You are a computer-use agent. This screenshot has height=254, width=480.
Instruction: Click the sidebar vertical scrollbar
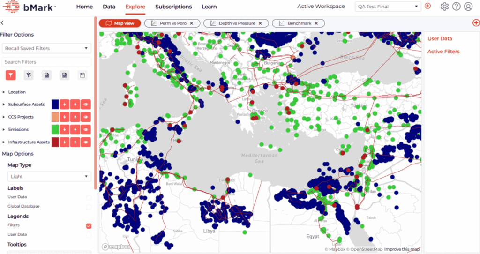pyautogui.click(x=96, y=103)
